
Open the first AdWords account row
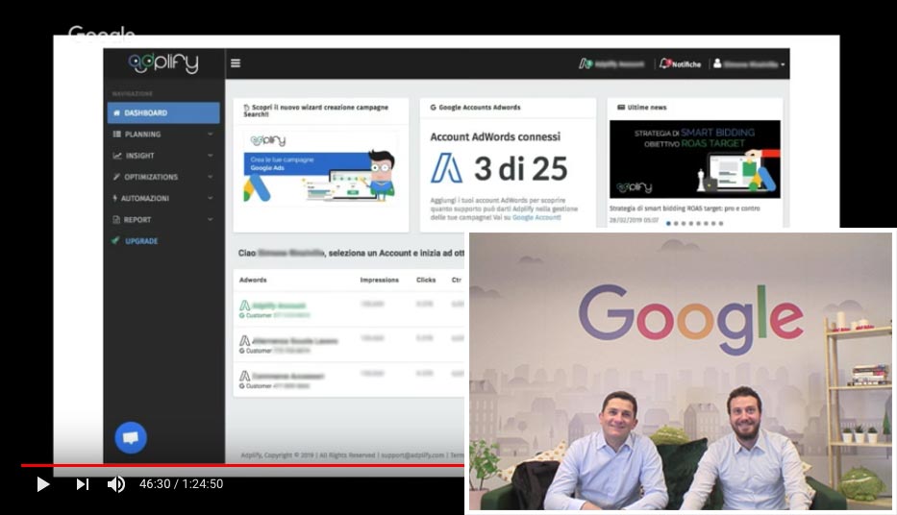coord(350,309)
